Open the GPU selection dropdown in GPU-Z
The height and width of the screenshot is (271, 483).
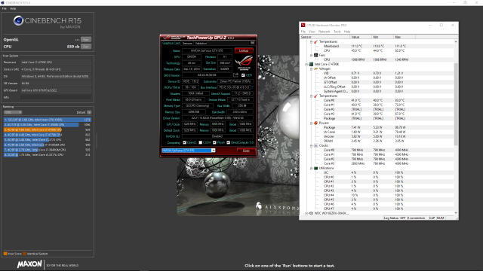213,151
